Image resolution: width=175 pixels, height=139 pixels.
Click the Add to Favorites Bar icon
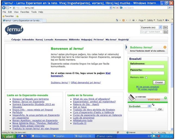coord(17,16)
